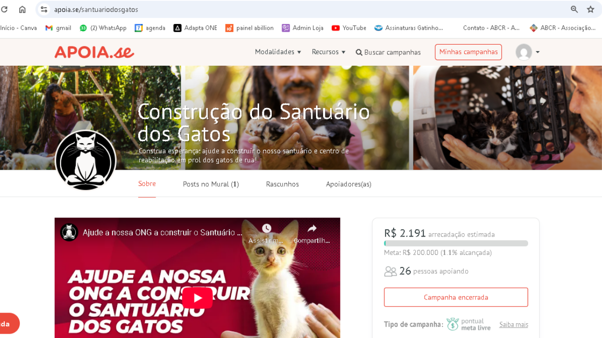Play the YouTube video
Image resolution: width=602 pixels, height=338 pixels.
click(x=198, y=298)
